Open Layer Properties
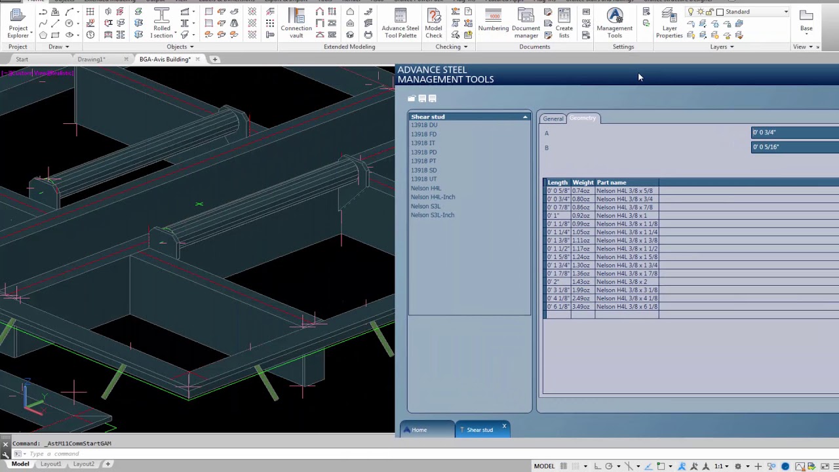 (x=669, y=22)
